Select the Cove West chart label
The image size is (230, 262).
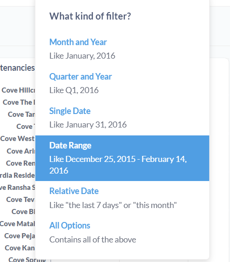[17, 139]
